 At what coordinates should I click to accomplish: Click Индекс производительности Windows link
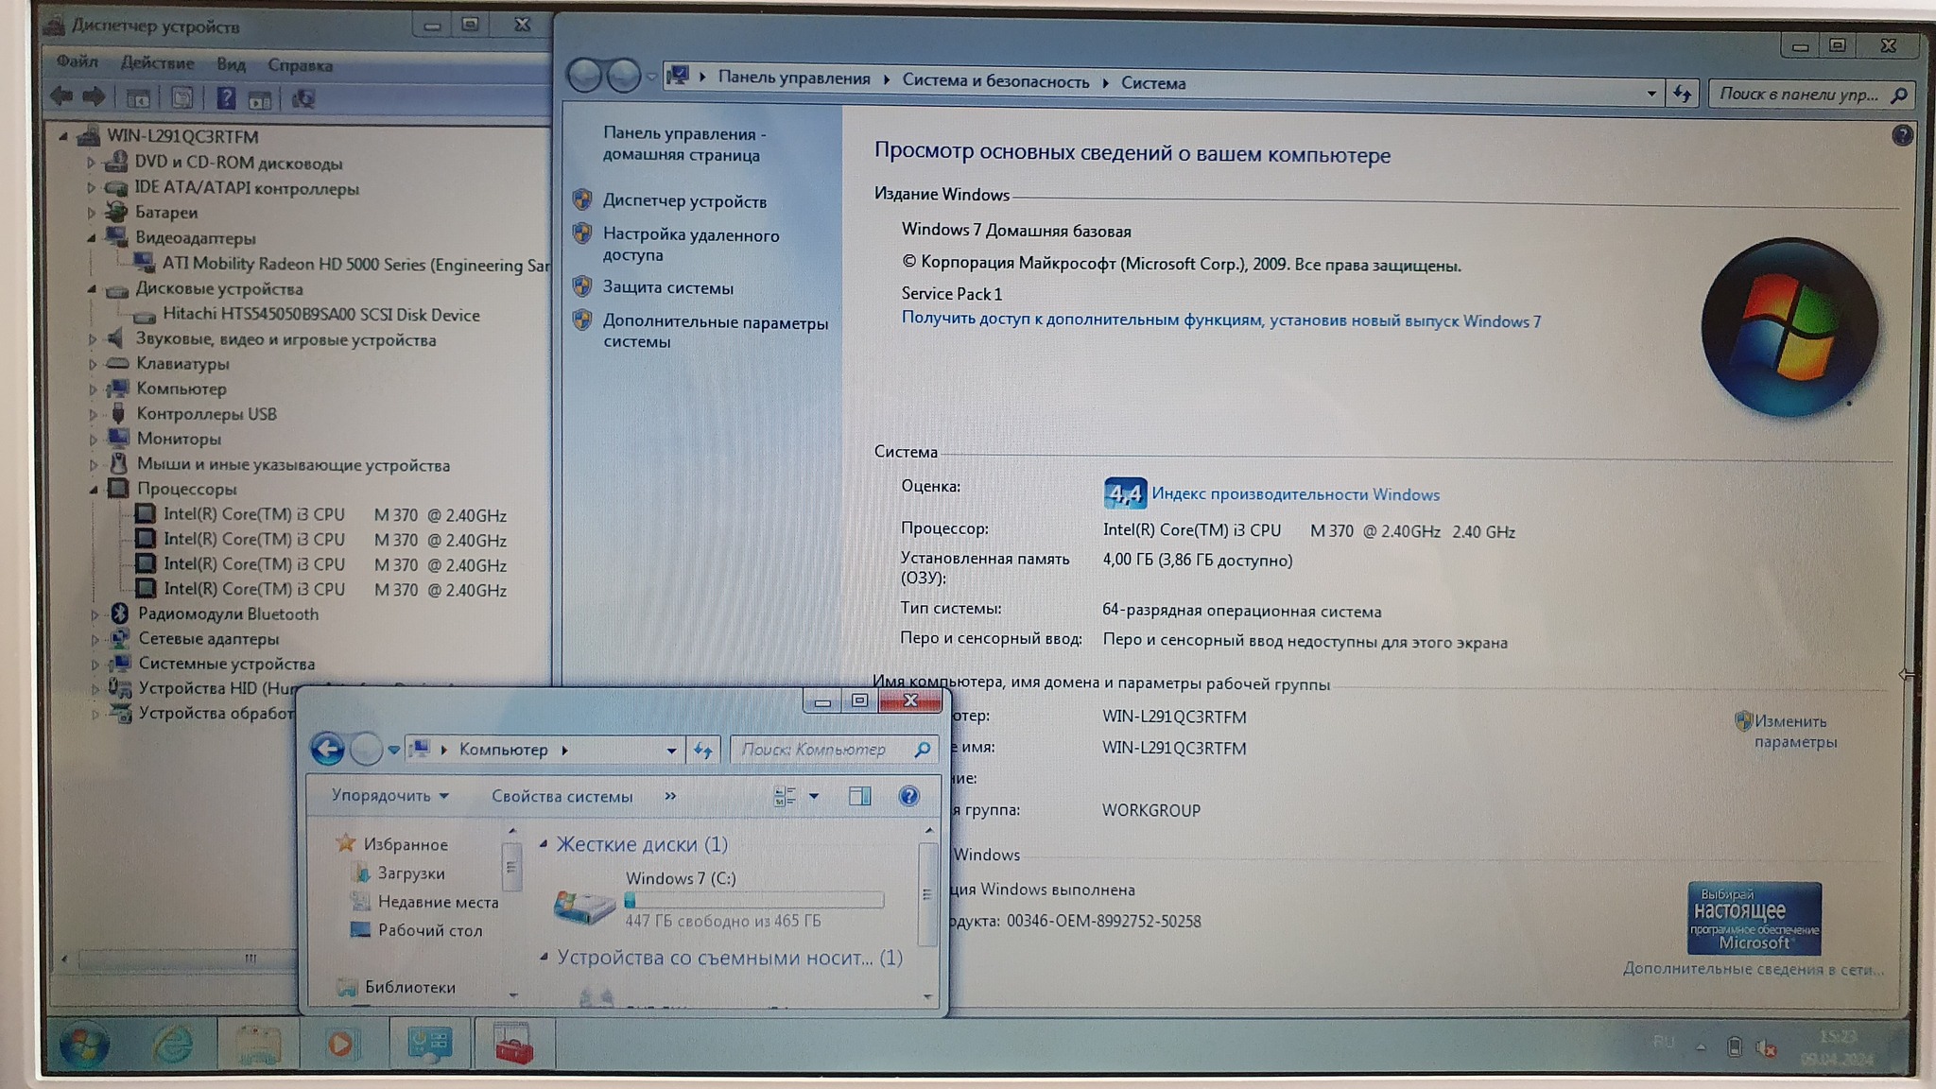click(1295, 494)
